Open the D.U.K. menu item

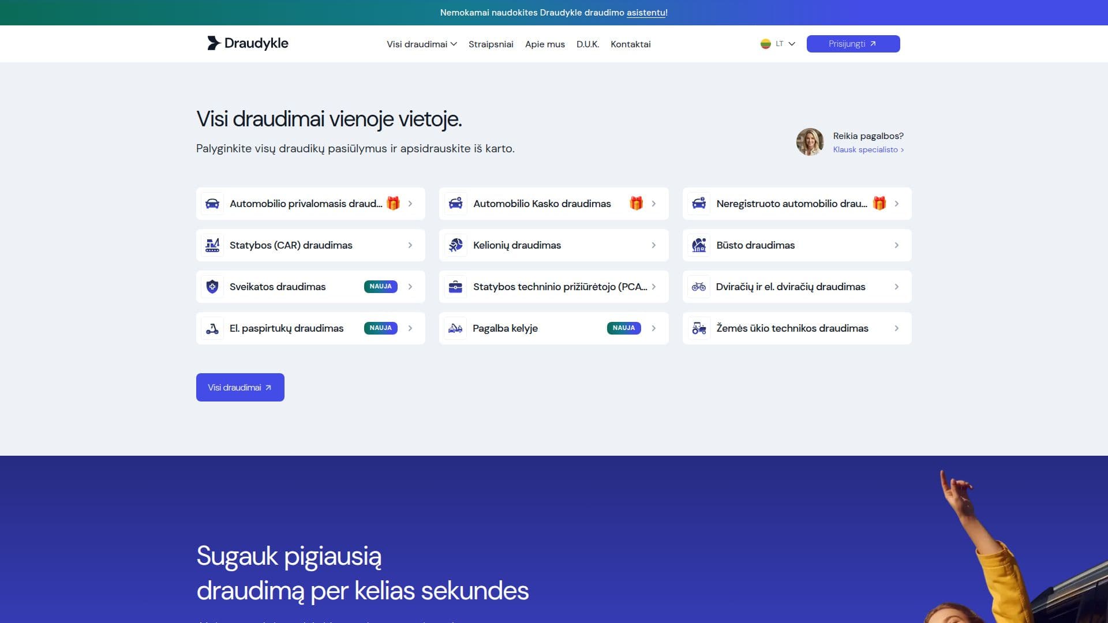coord(588,44)
